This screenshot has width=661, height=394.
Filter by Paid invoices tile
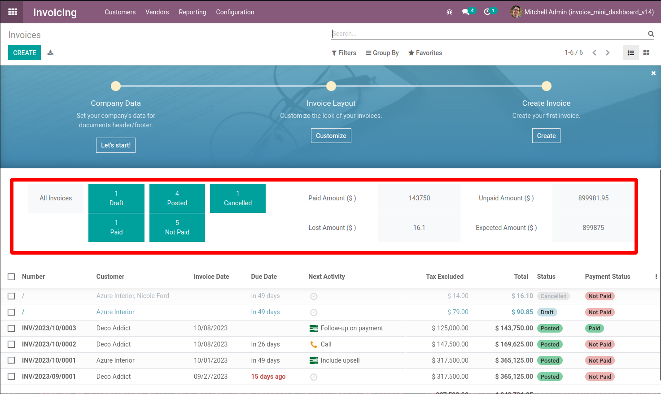tap(116, 228)
